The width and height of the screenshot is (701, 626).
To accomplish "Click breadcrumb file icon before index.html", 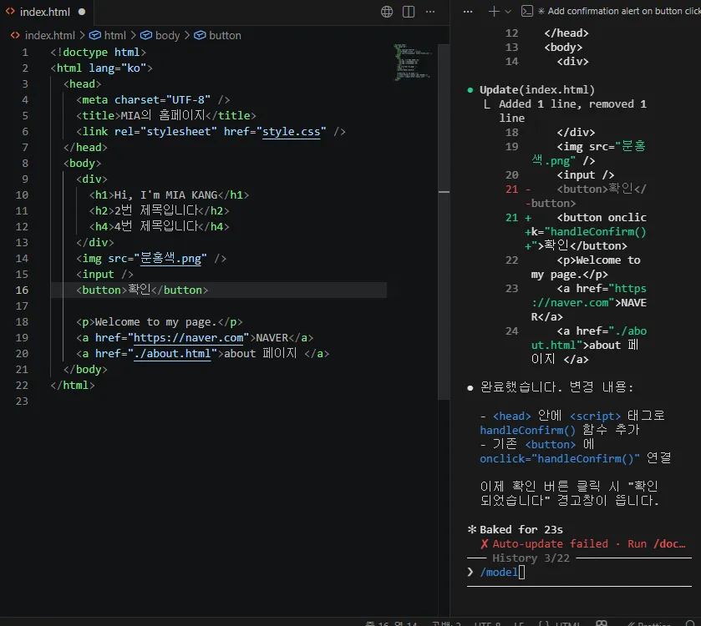I will pos(15,35).
